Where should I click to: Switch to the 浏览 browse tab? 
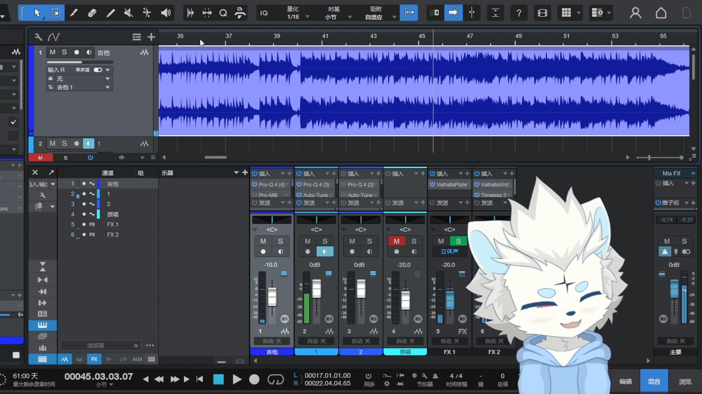click(685, 381)
